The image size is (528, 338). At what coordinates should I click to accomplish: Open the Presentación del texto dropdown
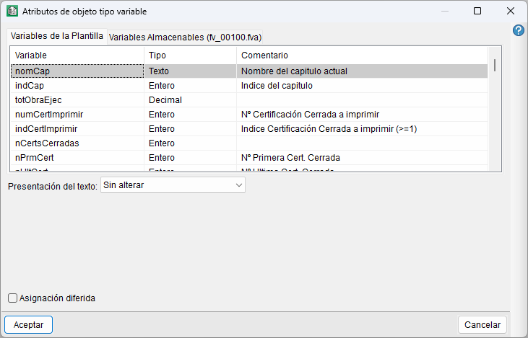(173, 185)
